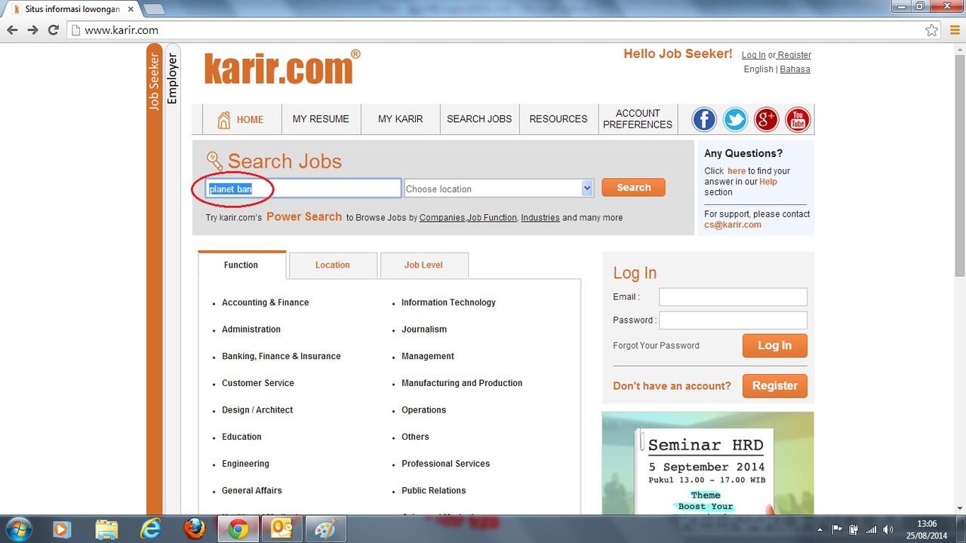Click the job keyword search field
The height and width of the screenshot is (543, 966).
pos(303,189)
